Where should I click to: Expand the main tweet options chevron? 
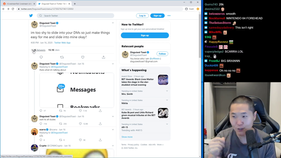(x=113, y=23)
